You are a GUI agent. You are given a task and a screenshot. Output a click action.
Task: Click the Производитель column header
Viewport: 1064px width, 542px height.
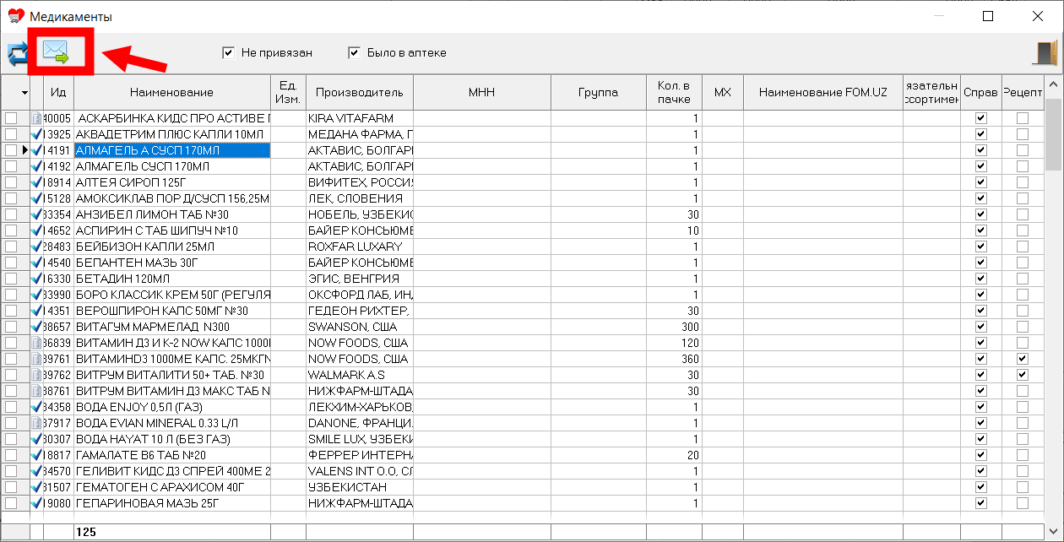(360, 93)
